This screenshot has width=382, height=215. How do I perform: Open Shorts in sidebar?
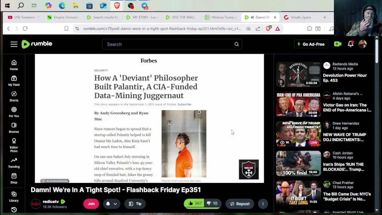coord(14,96)
